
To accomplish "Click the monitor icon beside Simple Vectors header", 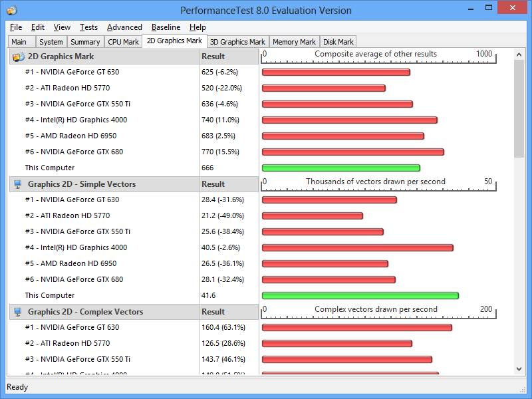I will [18, 184].
